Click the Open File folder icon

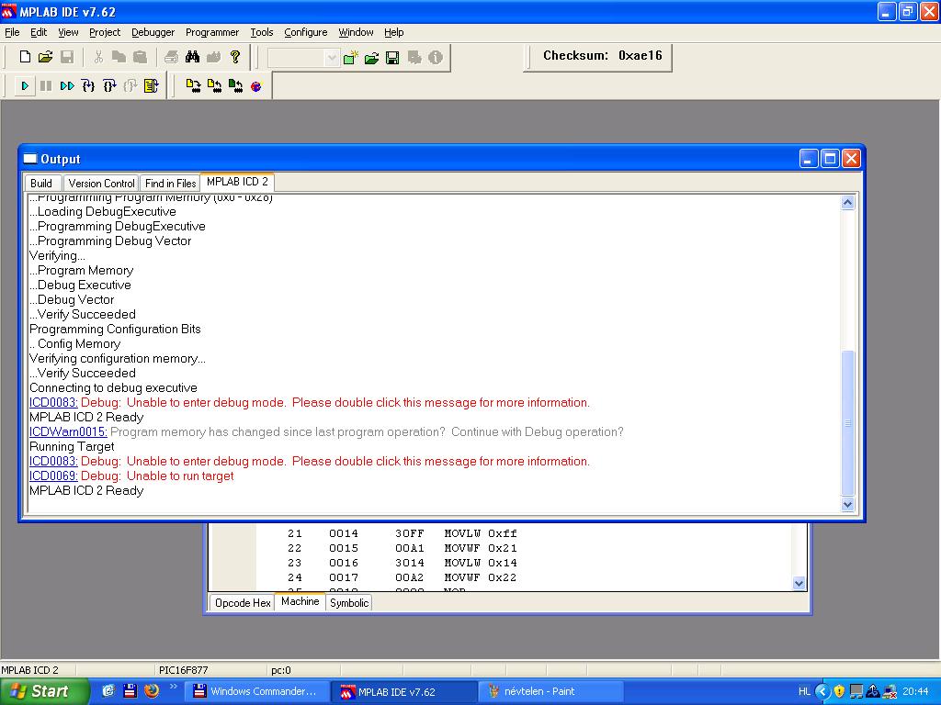(x=46, y=57)
